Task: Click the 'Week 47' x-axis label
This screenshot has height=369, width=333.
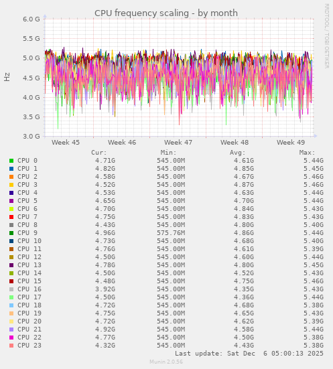Action: pyautogui.click(x=178, y=143)
